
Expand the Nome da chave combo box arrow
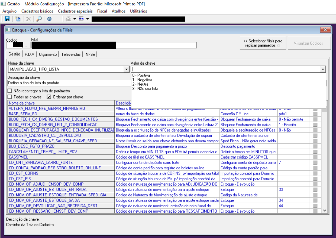pos(126,69)
